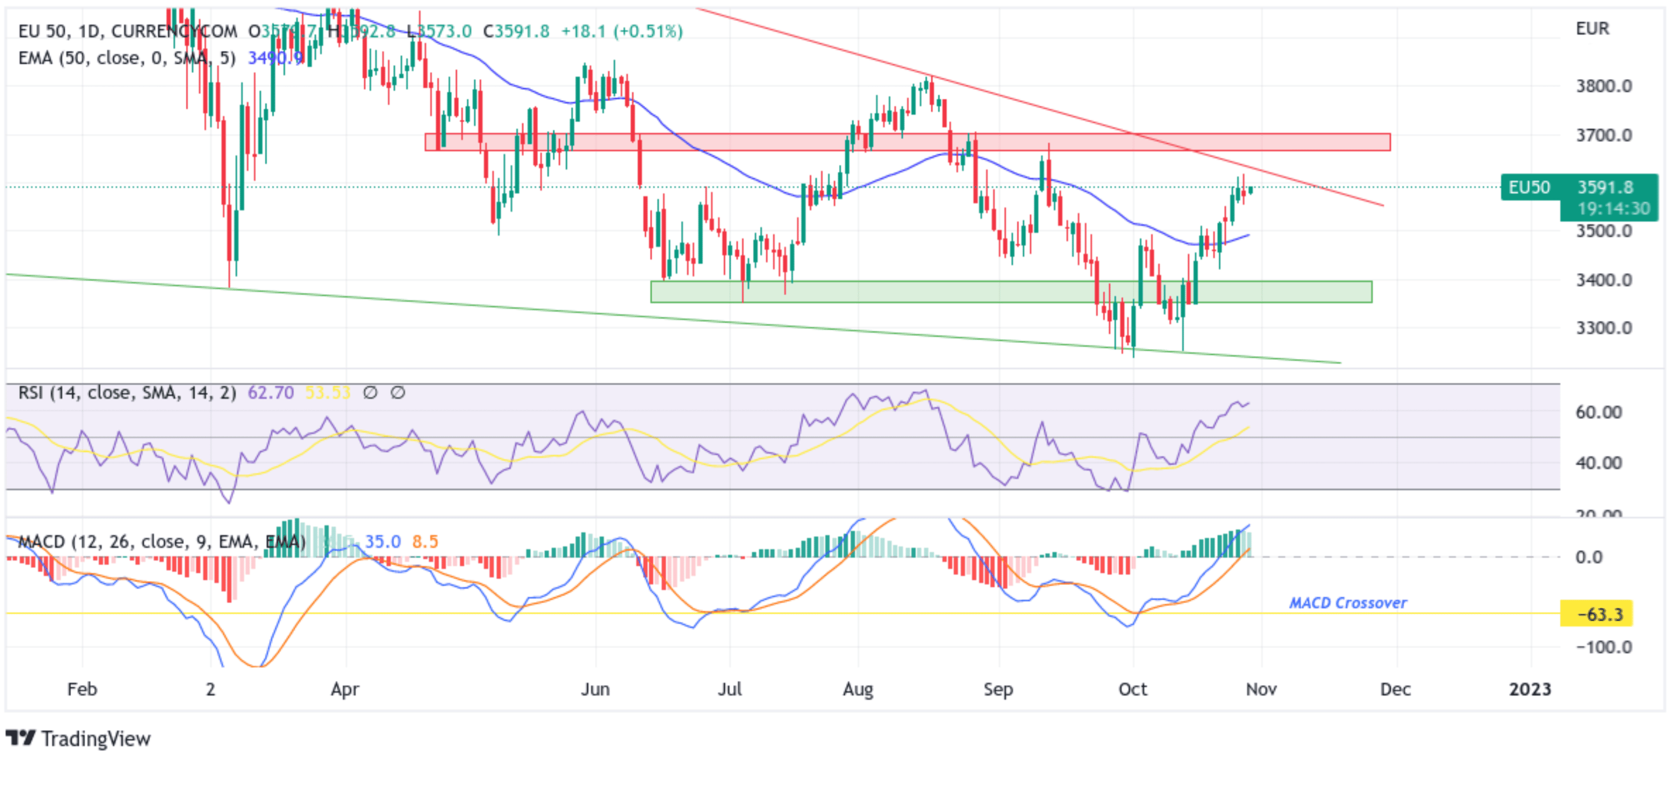Click the green support zone rectangle near 3400
Image resolution: width=1667 pixels, height=791 pixels.
point(1011,292)
